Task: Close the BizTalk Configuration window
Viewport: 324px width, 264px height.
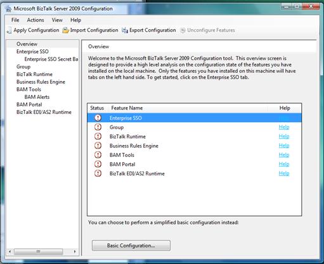Action: point(311,6)
